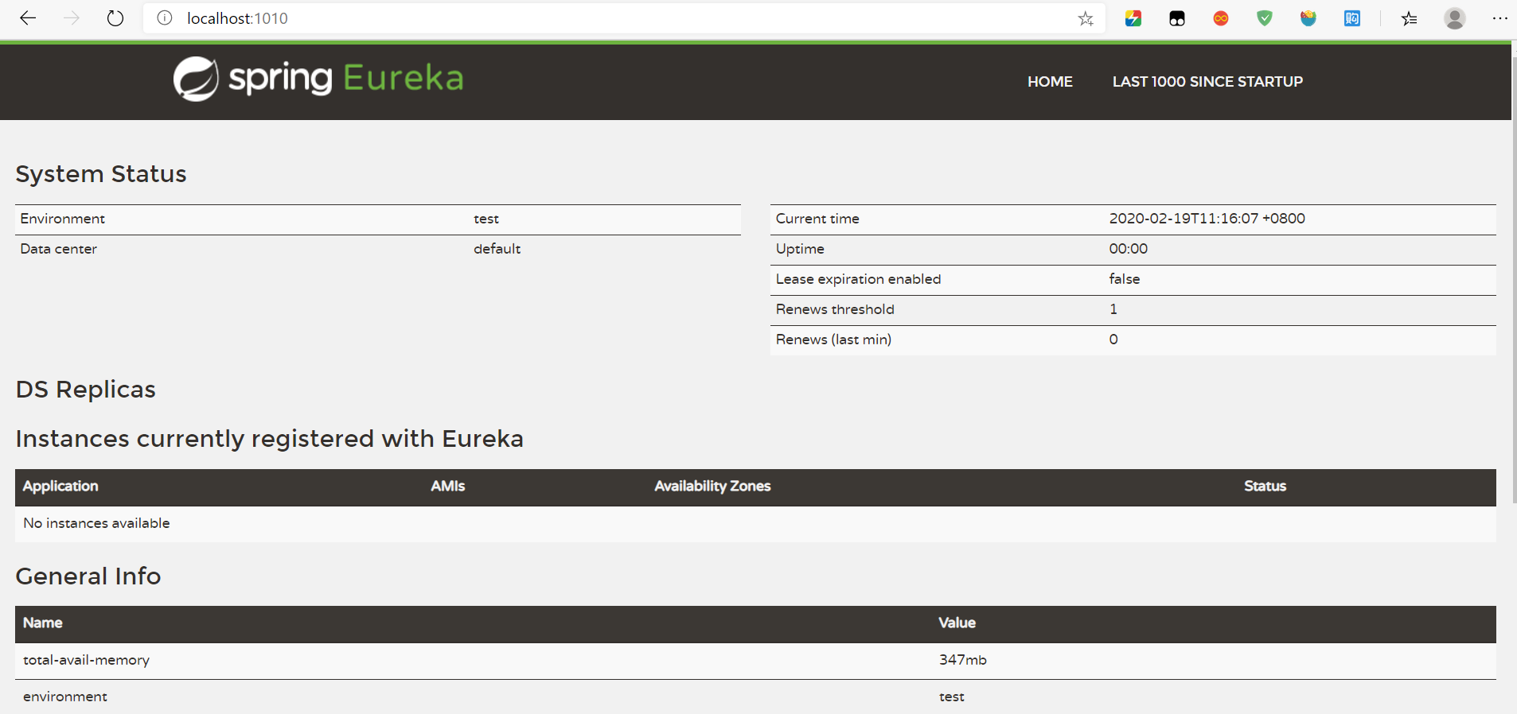Image resolution: width=1517 pixels, height=714 pixels.
Task: Select the Uptime value 00:00
Action: (x=1129, y=249)
